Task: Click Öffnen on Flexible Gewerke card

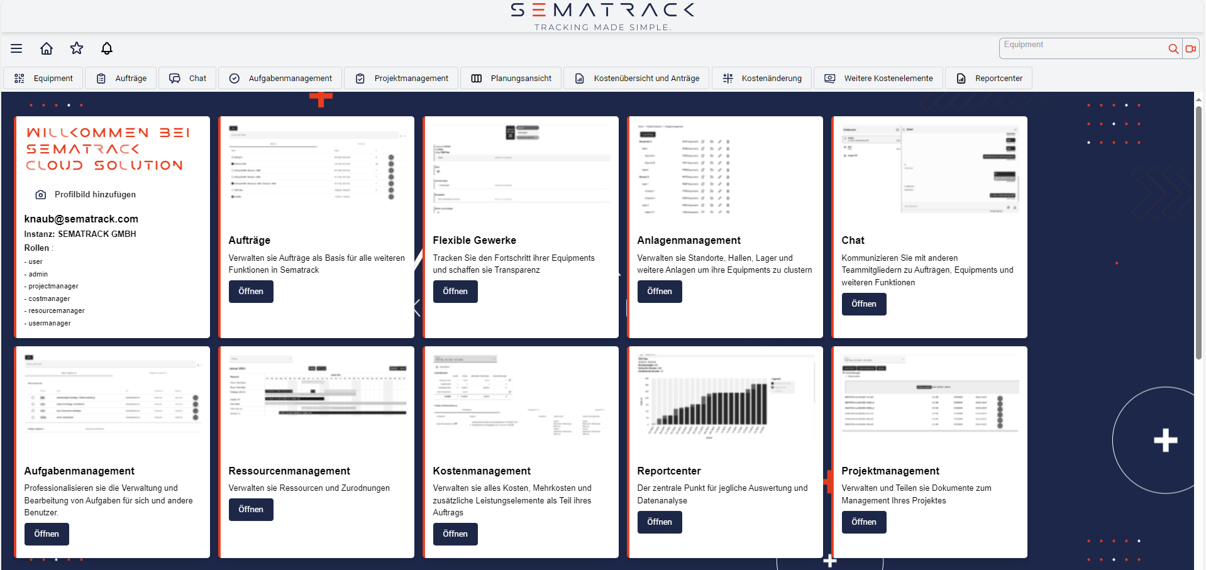Action: tap(455, 292)
